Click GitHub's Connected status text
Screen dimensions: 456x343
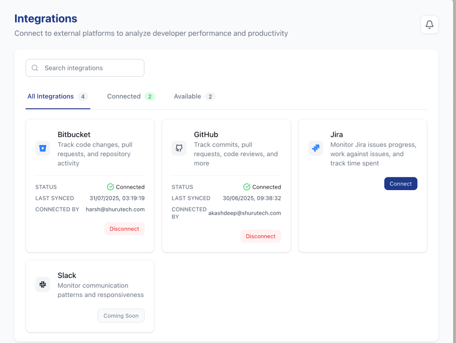(x=267, y=187)
